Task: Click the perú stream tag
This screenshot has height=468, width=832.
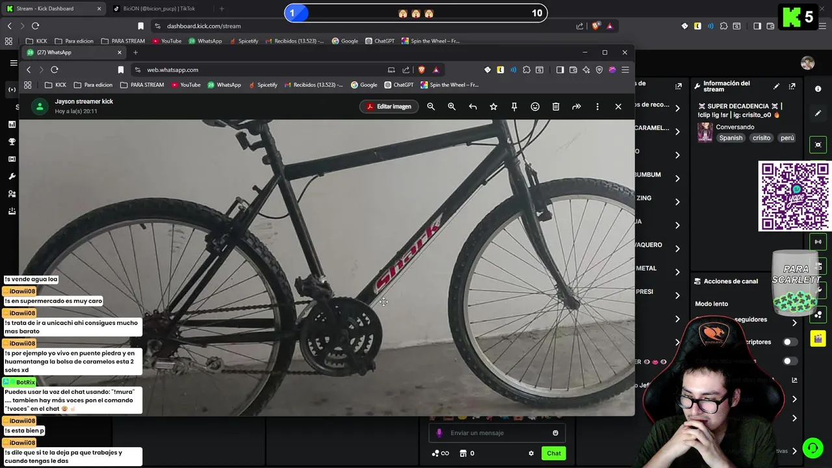Action: coord(787,138)
